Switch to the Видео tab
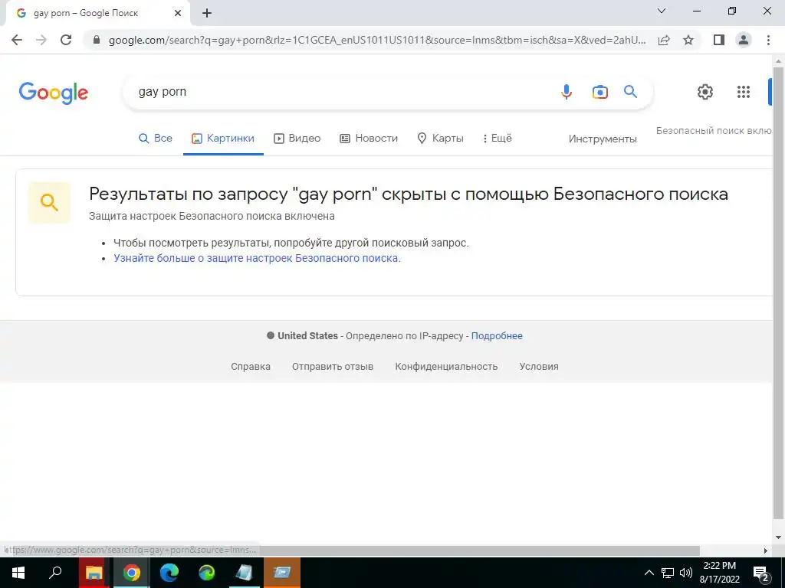 point(297,138)
